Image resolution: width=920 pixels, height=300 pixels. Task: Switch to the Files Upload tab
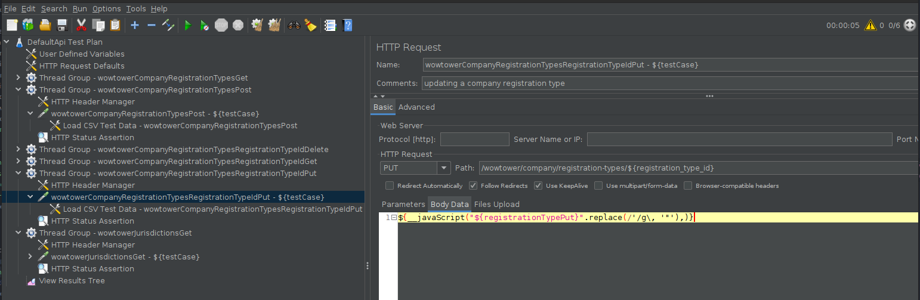[497, 204]
